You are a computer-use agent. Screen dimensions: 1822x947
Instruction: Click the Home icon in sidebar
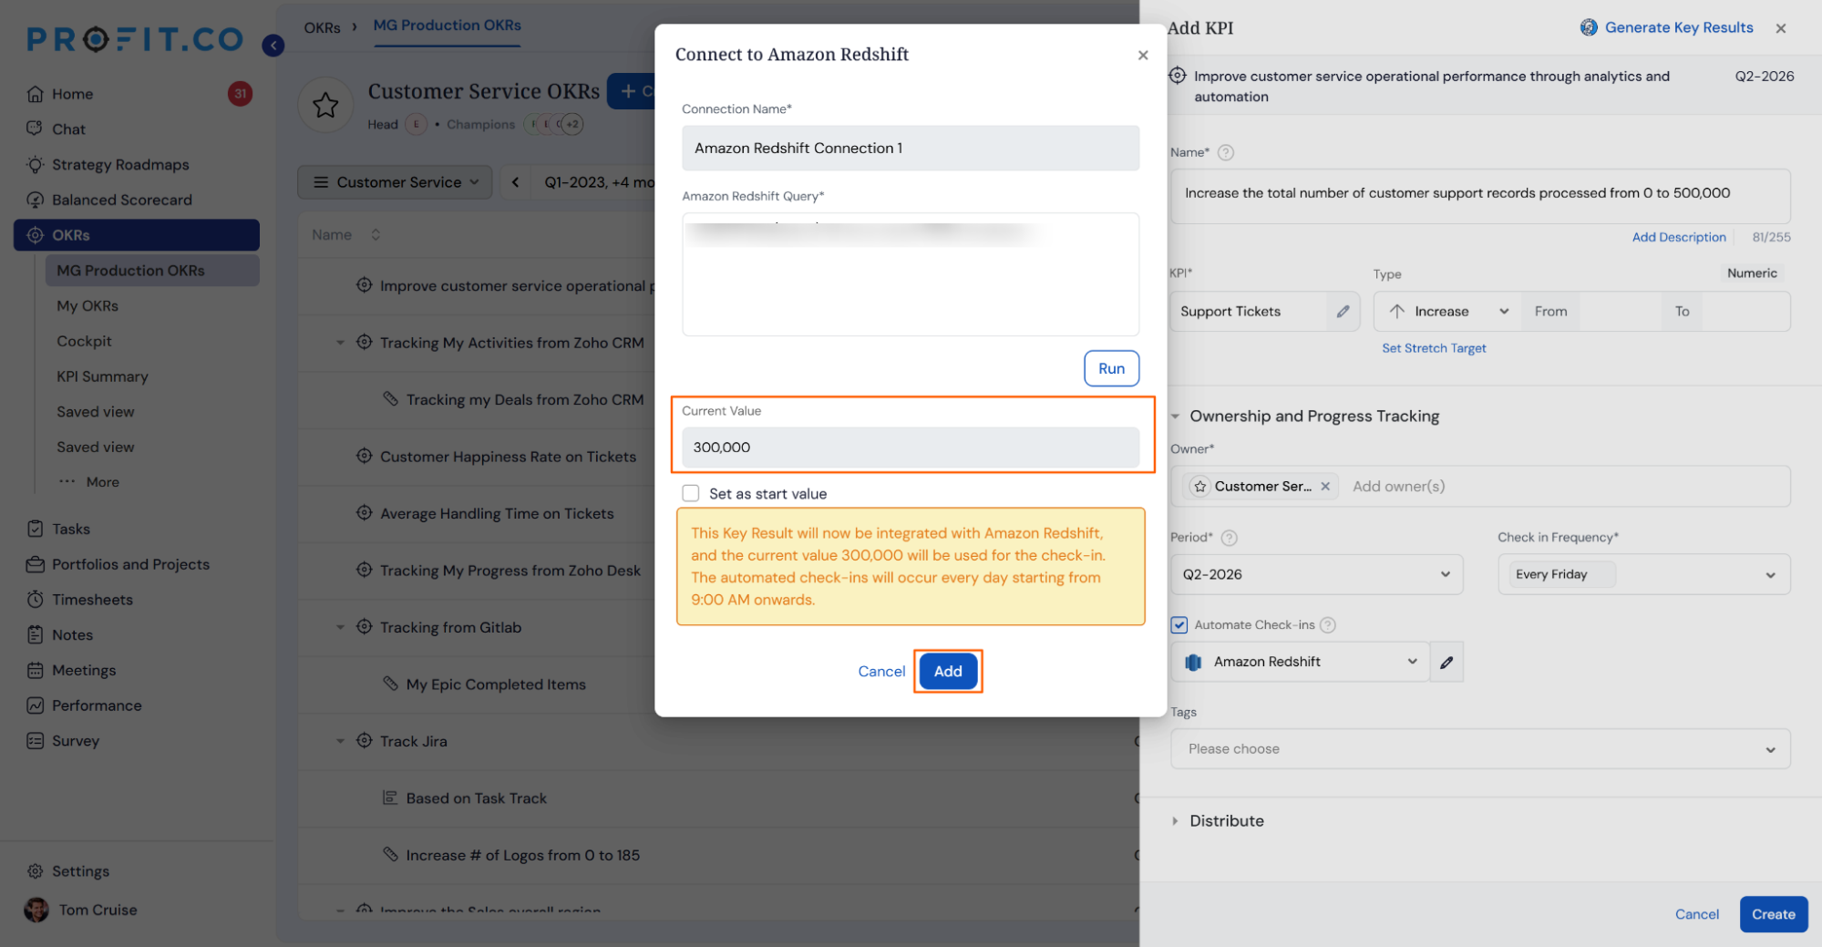[35, 94]
